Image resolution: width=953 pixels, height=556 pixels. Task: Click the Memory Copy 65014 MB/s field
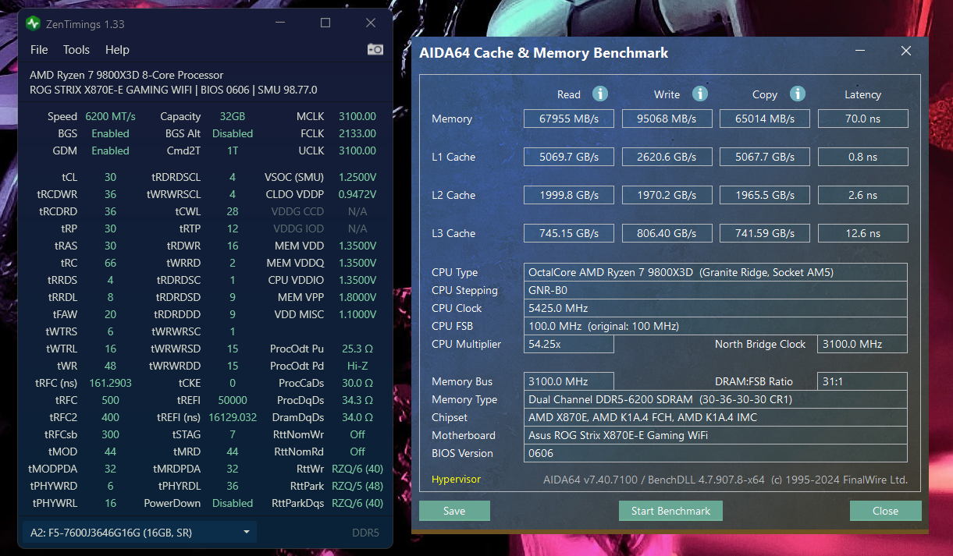[x=765, y=119]
